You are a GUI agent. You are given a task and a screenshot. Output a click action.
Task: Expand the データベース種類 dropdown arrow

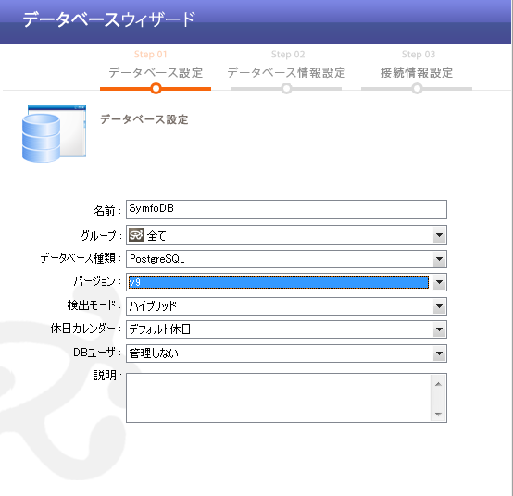pos(439,259)
